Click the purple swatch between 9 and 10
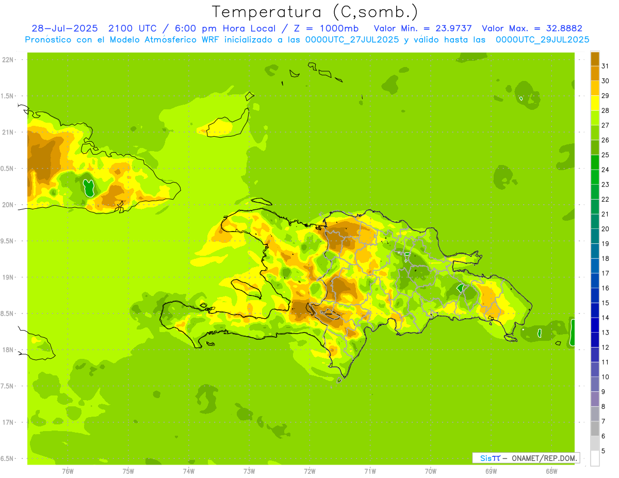The width and height of the screenshot is (619, 478). [x=595, y=384]
